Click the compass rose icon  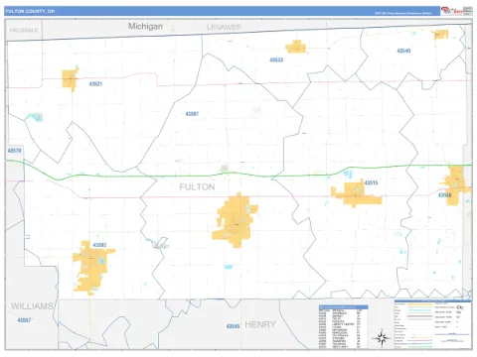tap(382, 338)
